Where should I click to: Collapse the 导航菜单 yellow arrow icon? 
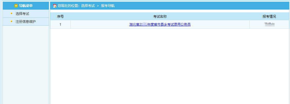coord(16,6)
